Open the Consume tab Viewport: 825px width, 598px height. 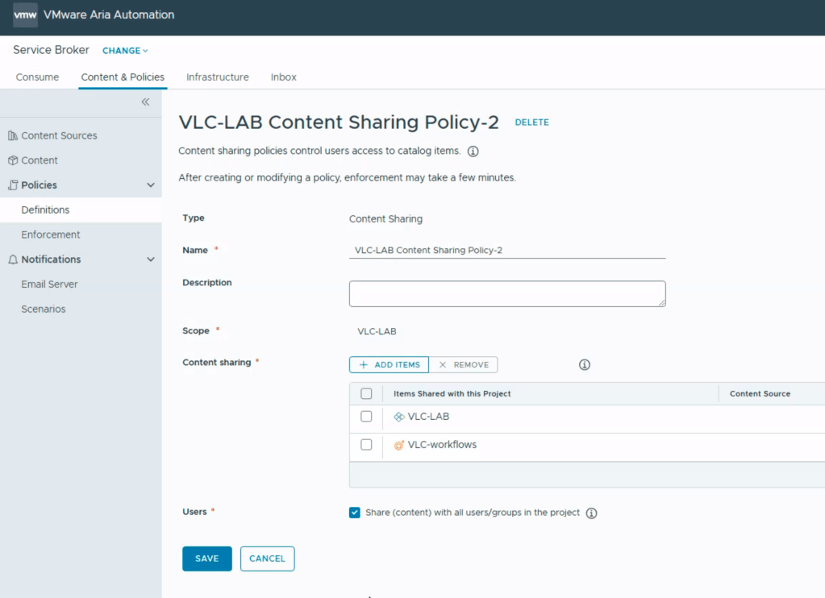pos(37,77)
